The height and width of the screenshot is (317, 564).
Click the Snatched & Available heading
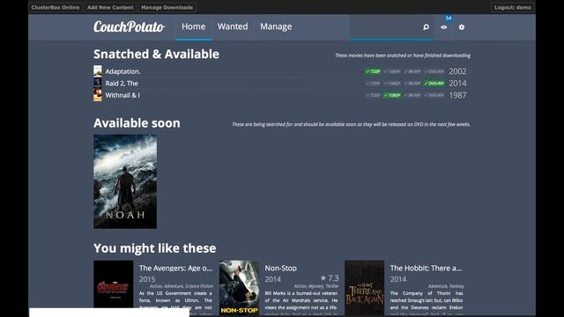156,55
